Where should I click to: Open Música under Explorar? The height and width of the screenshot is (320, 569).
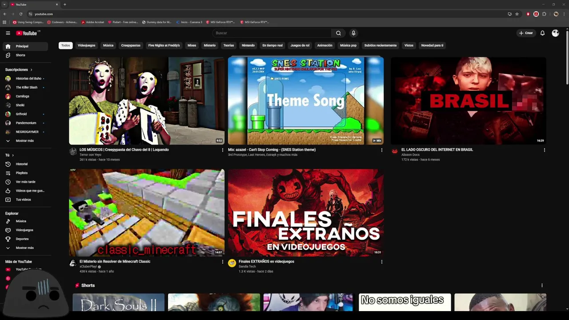tap(25, 221)
